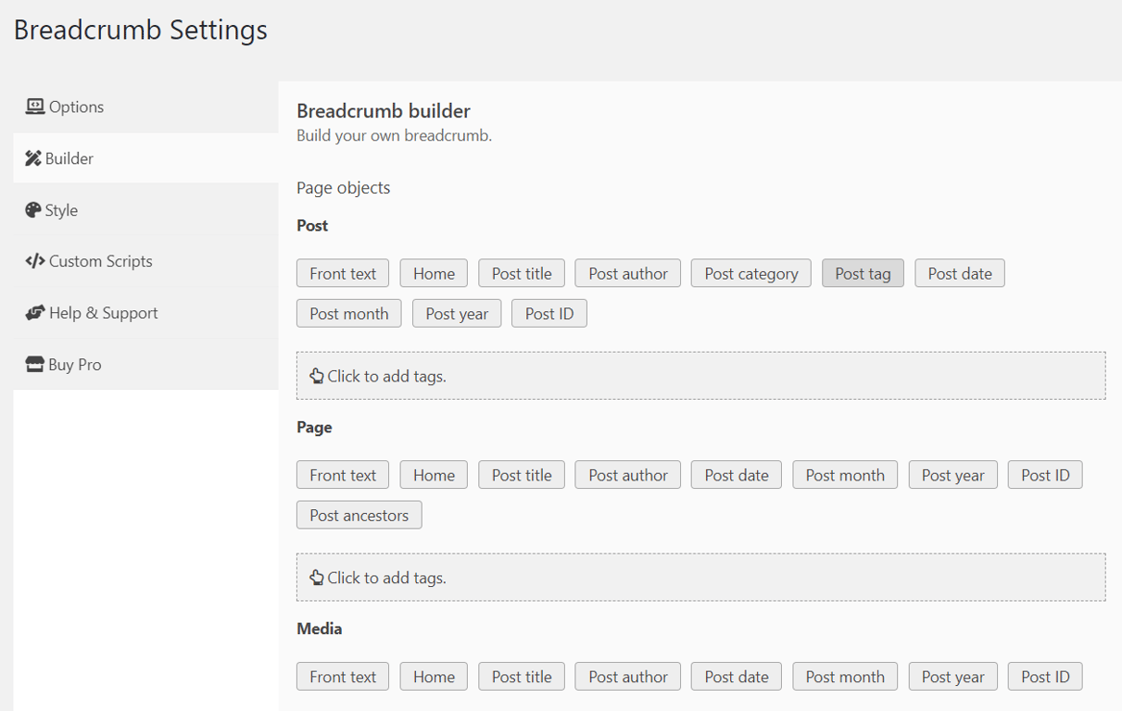Click the dashed add-tags box for Post
The width and height of the screenshot is (1122, 711).
(700, 376)
